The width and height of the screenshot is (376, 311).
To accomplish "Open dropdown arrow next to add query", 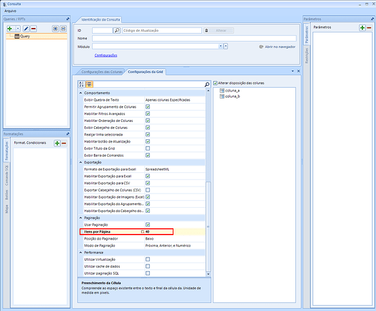I will [x=17, y=29].
